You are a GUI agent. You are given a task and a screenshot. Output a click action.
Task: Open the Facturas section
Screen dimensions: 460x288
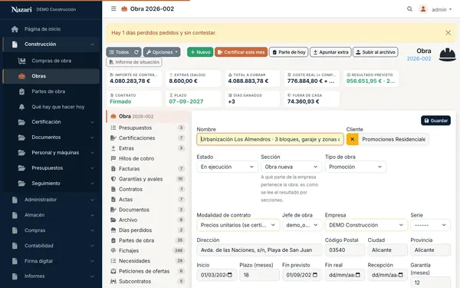[x=147, y=169]
